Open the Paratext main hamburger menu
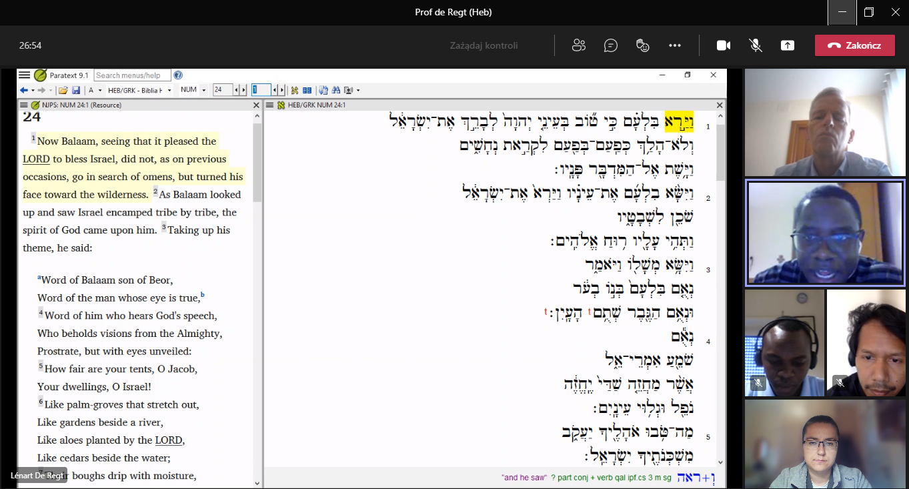Screen dimensions: 909x489 click(x=24, y=75)
